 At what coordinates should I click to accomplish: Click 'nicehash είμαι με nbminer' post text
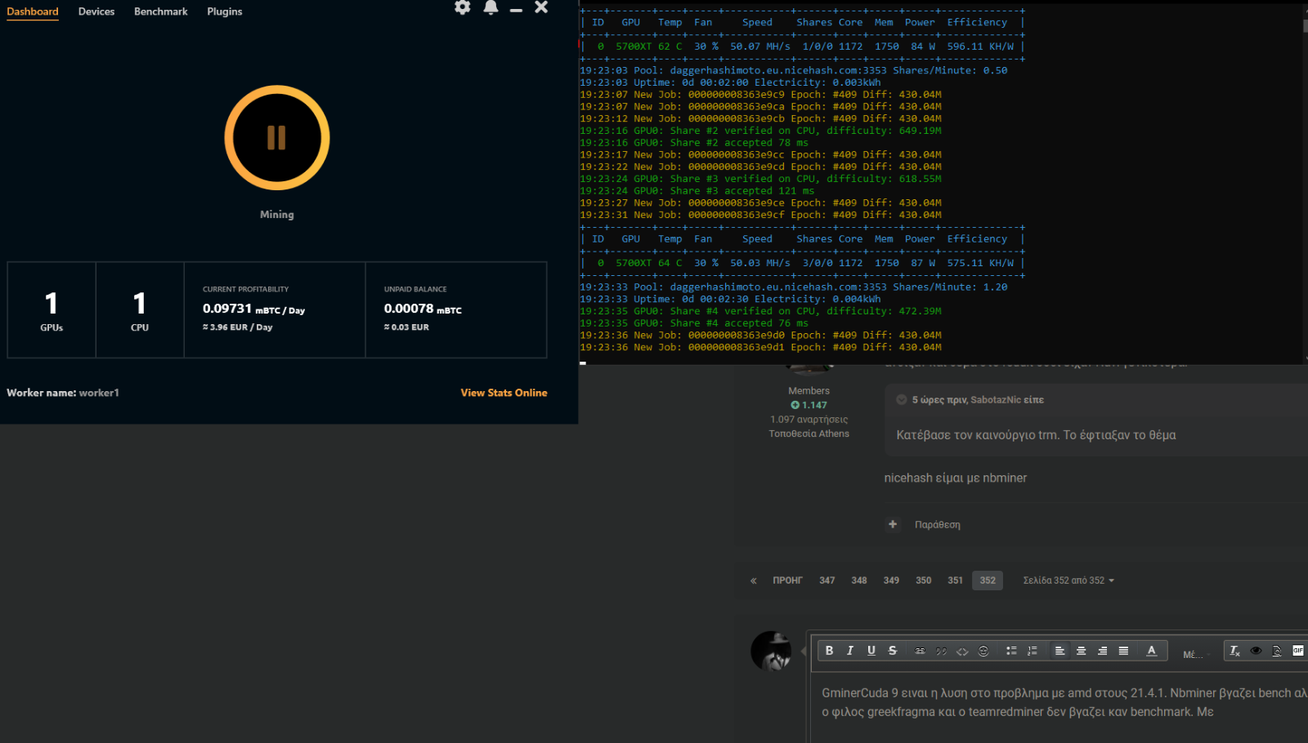click(955, 478)
